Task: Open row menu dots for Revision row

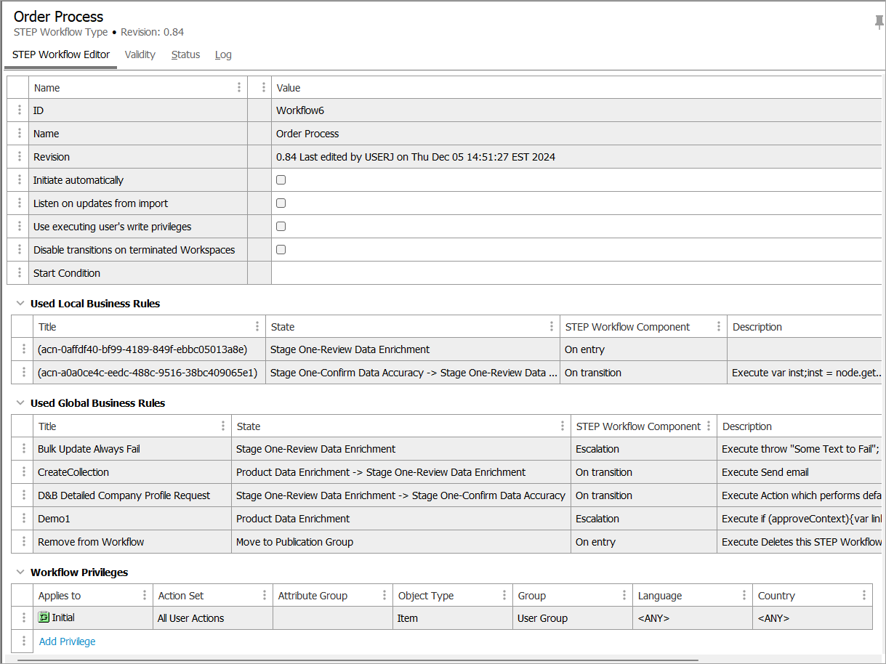Action: coord(20,157)
